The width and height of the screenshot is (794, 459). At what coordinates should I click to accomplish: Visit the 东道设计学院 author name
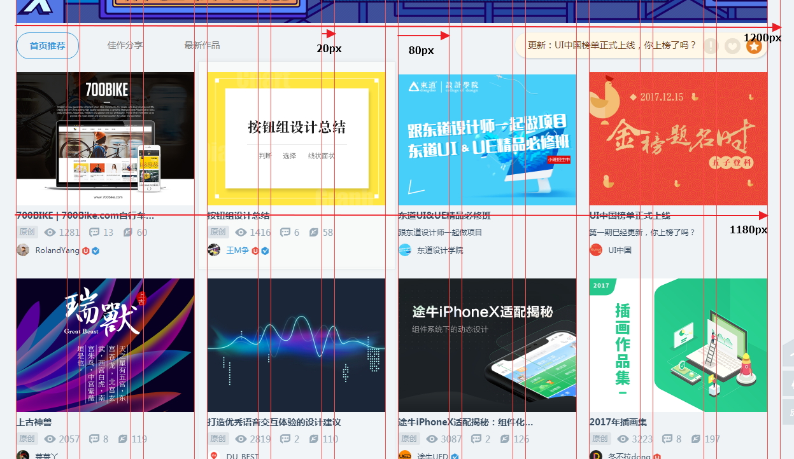[440, 250]
